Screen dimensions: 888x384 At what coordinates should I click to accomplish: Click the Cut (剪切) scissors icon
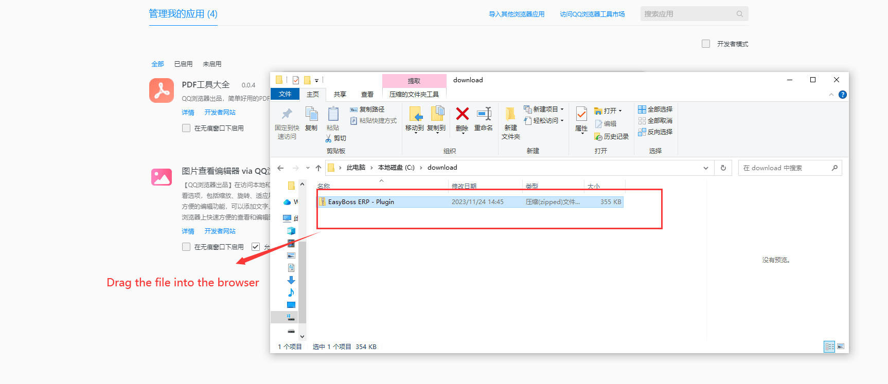tap(328, 138)
